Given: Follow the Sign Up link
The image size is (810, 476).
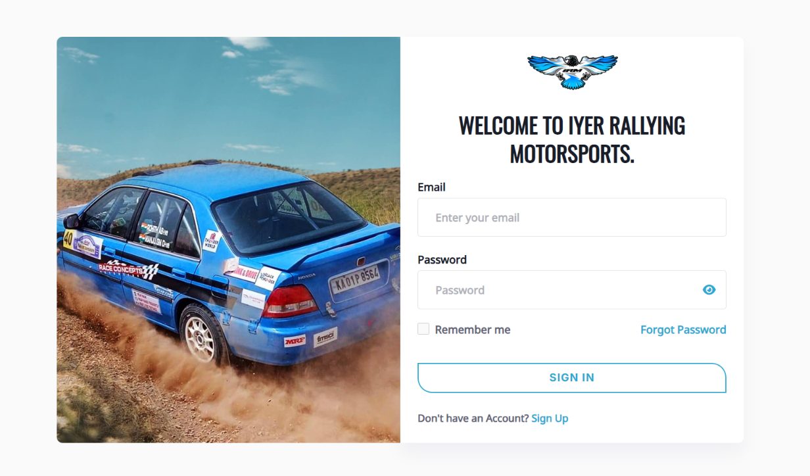Looking at the screenshot, I should (x=550, y=418).
